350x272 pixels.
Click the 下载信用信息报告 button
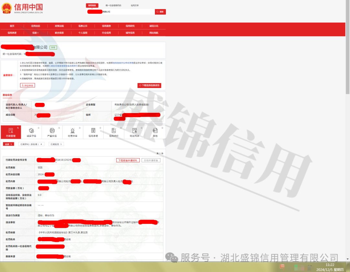149,86
